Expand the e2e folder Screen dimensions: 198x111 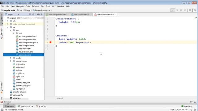click(7, 21)
